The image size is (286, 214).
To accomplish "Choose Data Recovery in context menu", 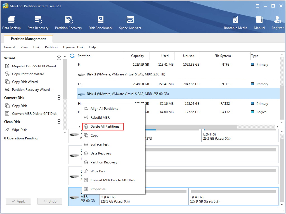I will coord(114,153).
